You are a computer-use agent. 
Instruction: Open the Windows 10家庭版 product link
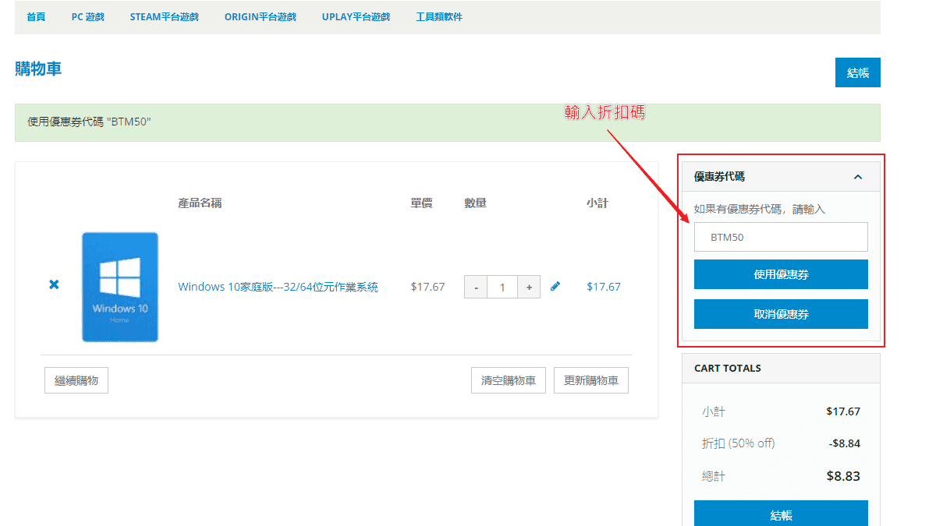(x=278, y=287)
